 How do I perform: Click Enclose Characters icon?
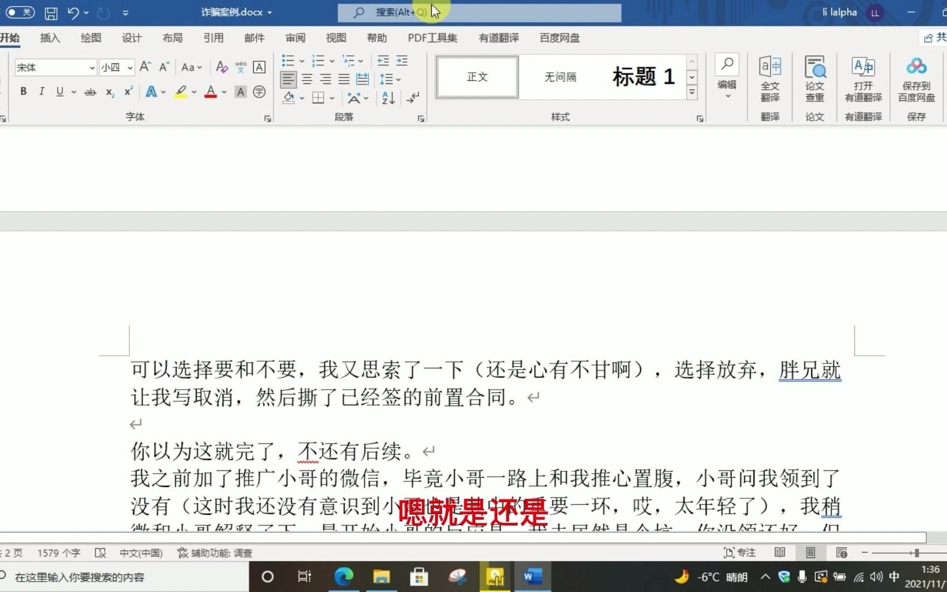259,92
